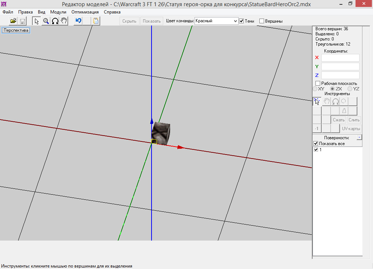Undo the last action with blue arrow icon
The height and width of the screenshot is (269, 373).
click(x=78, y=21)
